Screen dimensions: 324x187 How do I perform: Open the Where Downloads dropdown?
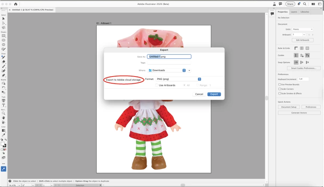click(x=167, y=70)
